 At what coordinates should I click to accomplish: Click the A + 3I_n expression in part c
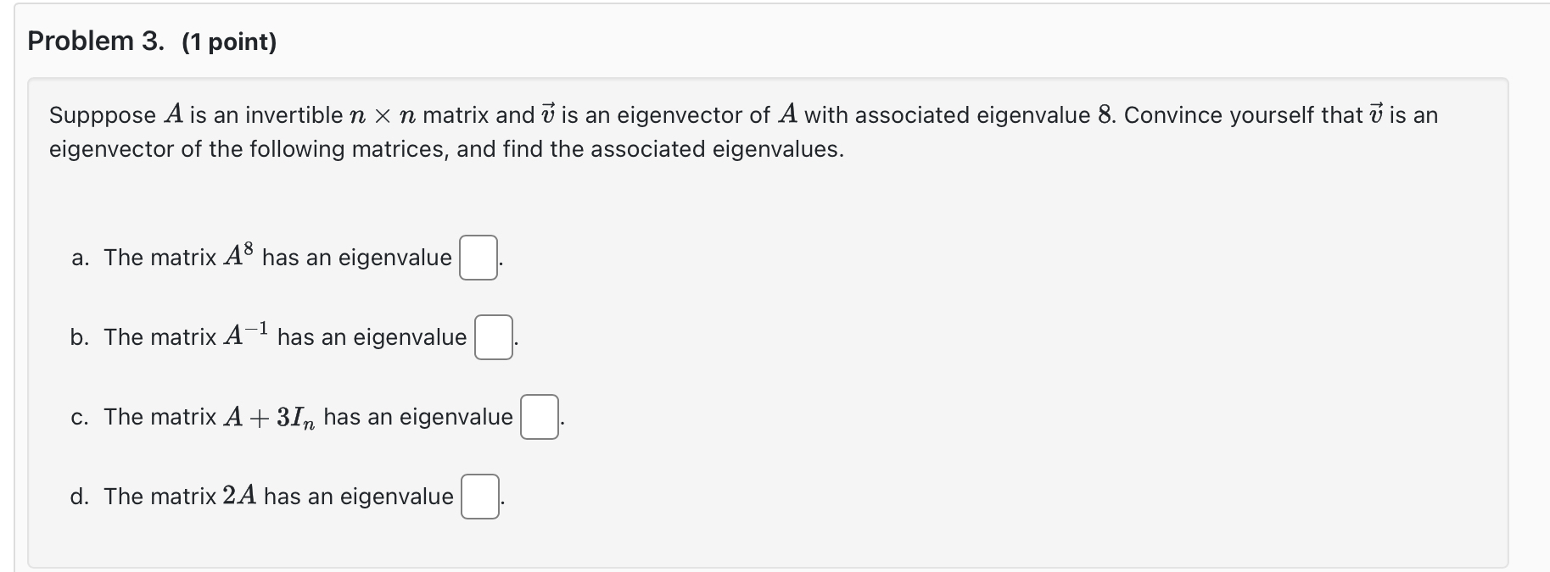point(270,417)
